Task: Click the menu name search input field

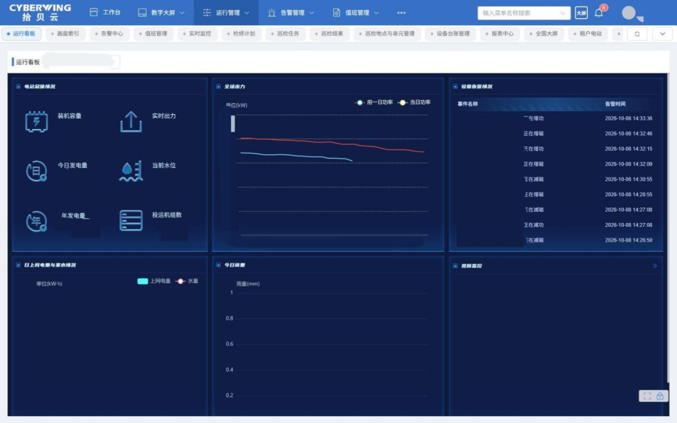Action: [523, 13]
